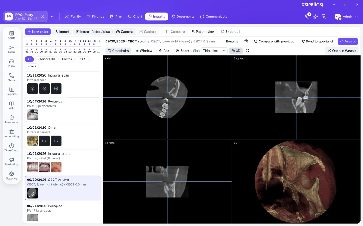Viewport: 363px width, 226px height.
Task: Open the Documents tab
Action: [183, 17]
